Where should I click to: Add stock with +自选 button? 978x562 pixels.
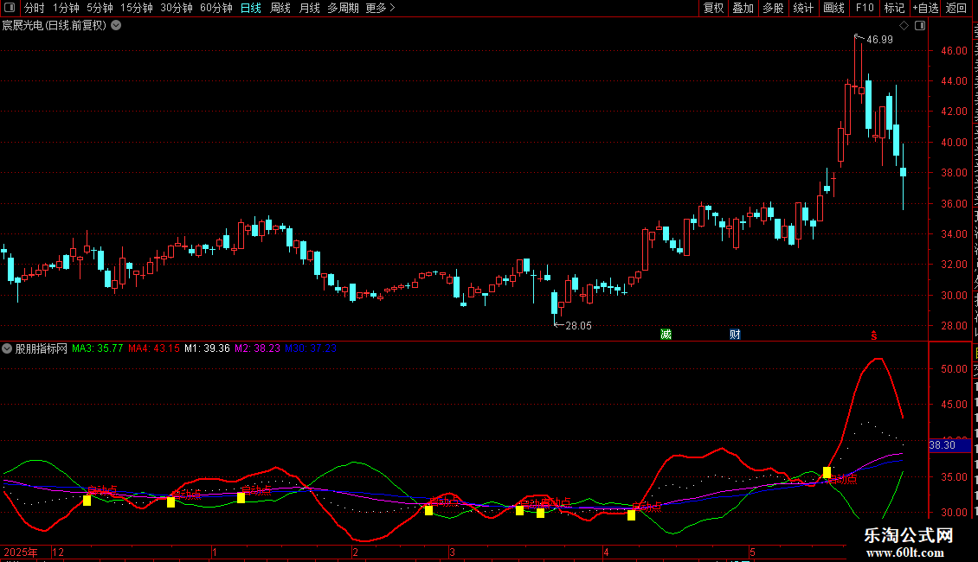click(925, 8)
